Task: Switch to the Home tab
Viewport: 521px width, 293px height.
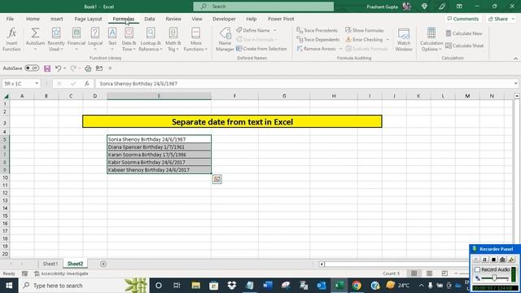Action: click(33, 19)
